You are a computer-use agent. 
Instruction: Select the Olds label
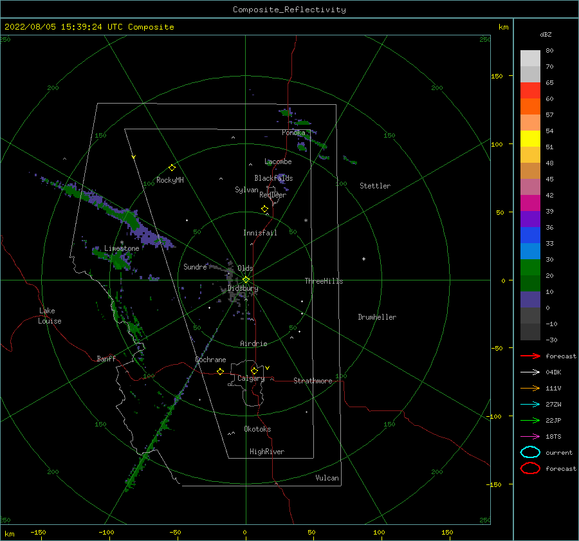245,268
